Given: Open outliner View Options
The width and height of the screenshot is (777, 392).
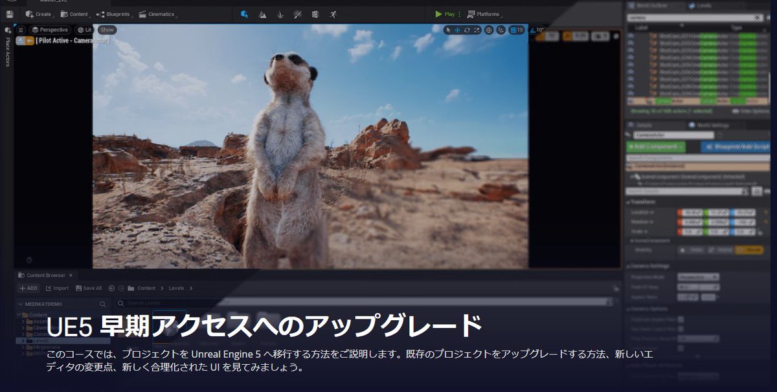Looking at the screenshot, I should tap(750, 111).
